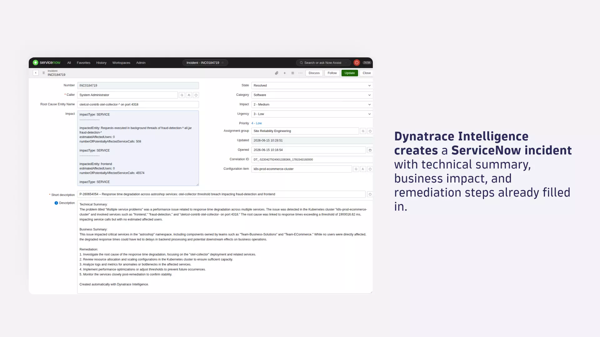The width and height of the screenshot is (600, 337).
Task: Click the green Update button
Action: click(350, 73)
